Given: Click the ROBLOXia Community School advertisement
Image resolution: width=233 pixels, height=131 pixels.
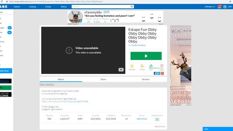Looking at the screenshot, I should [181, 65].
